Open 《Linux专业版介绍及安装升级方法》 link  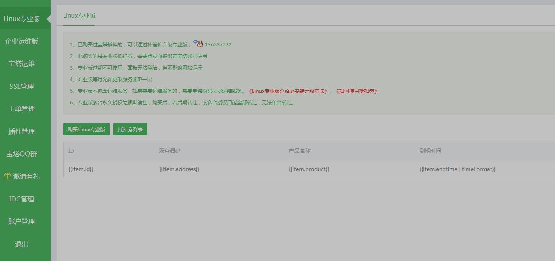[x=288, y=91]
